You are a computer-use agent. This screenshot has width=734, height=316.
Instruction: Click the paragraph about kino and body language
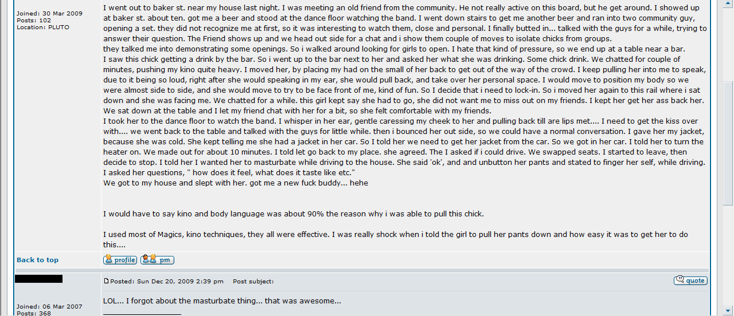pyautogui.click(x=294, y=214)
